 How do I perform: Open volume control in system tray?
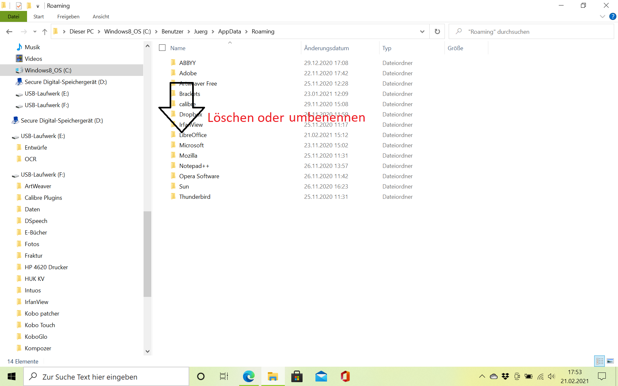[x=551, y=376]
